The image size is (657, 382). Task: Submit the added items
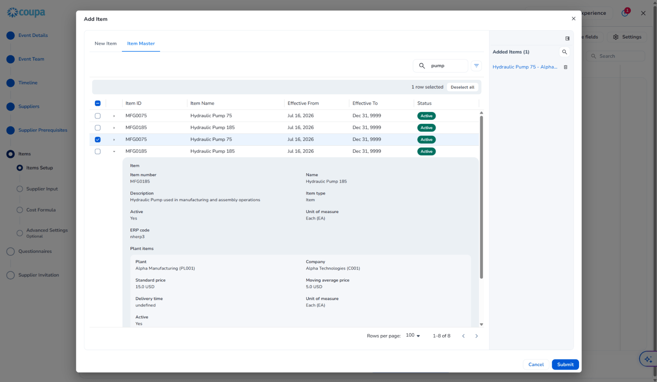565,364
